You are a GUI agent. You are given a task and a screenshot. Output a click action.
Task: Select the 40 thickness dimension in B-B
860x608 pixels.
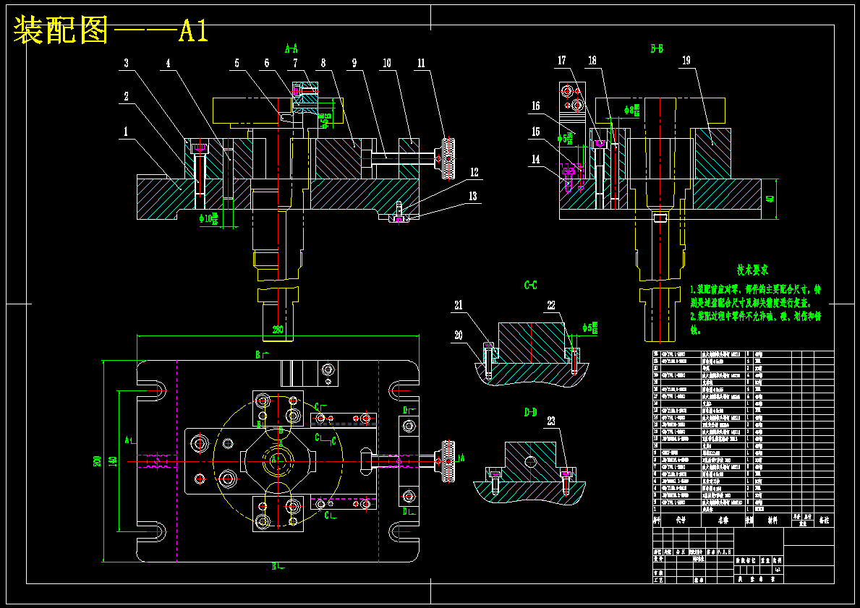click(x=770, y=199)
